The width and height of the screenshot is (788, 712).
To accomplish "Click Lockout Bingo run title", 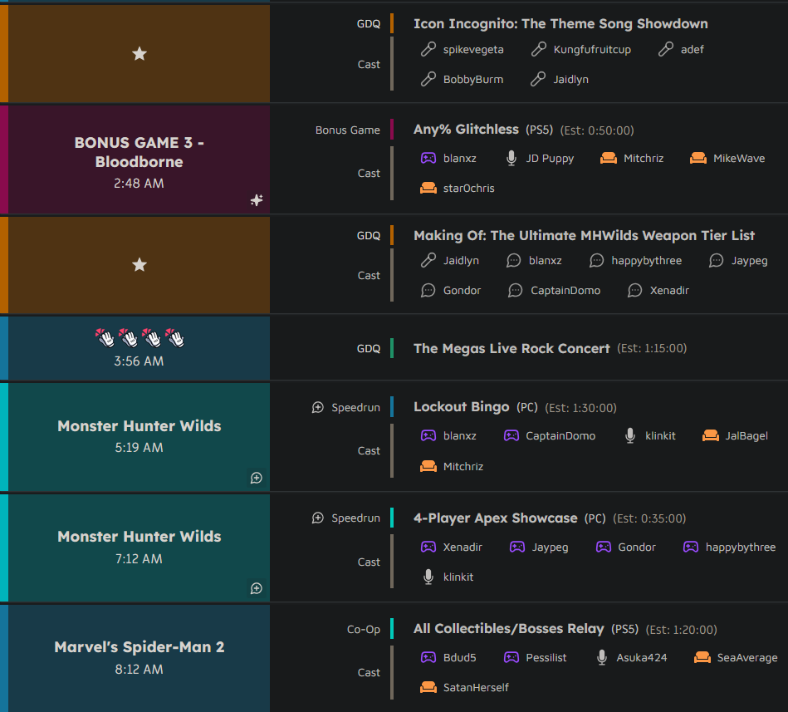I will (x=462, y=407).
